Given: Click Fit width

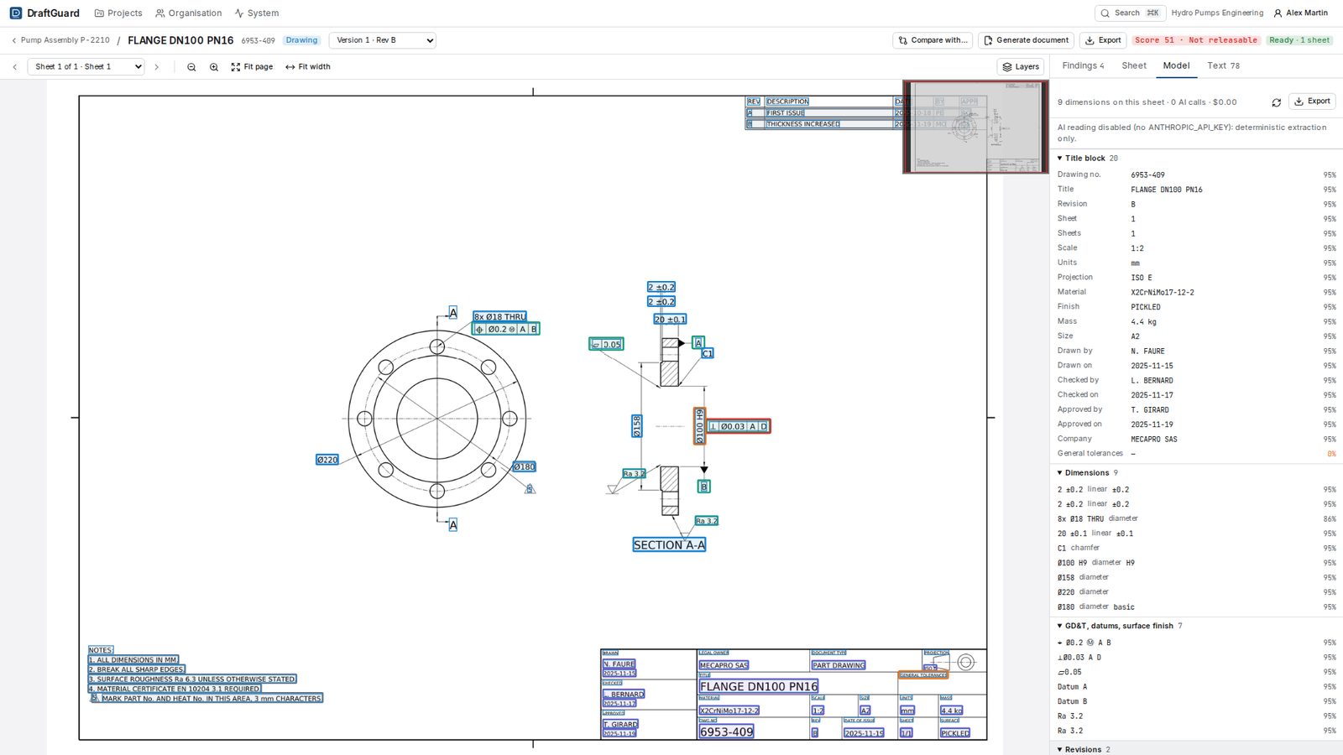Looking at the screenshot, I should [308, 67].
